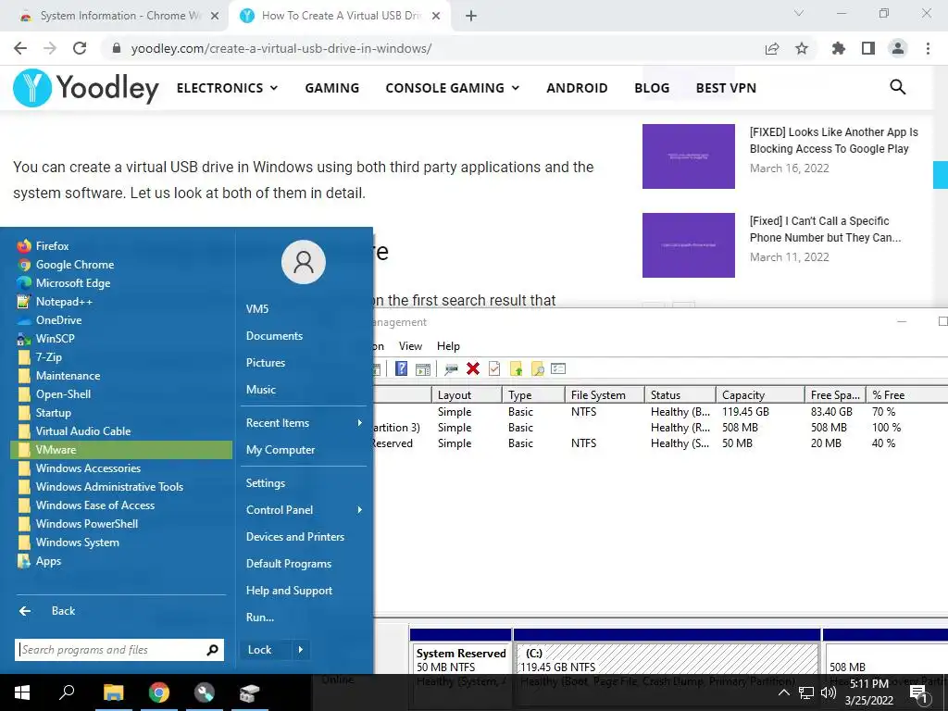The image size is (948, 711).
Task: Click the Properties checkmark page toolbar icon
Action: (x=494, y=368)
